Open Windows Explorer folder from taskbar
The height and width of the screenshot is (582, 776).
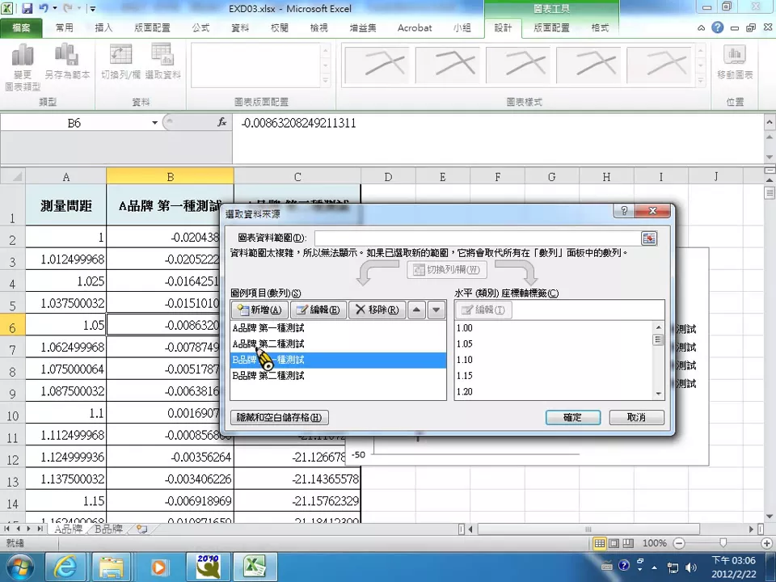(x=112, y=567)
